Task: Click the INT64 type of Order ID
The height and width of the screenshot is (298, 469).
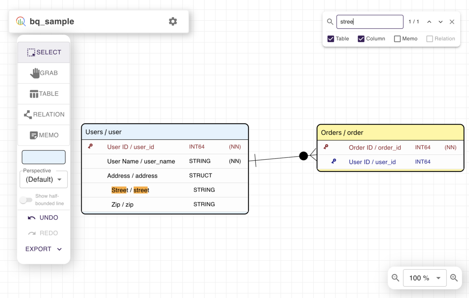Action: 423,147
